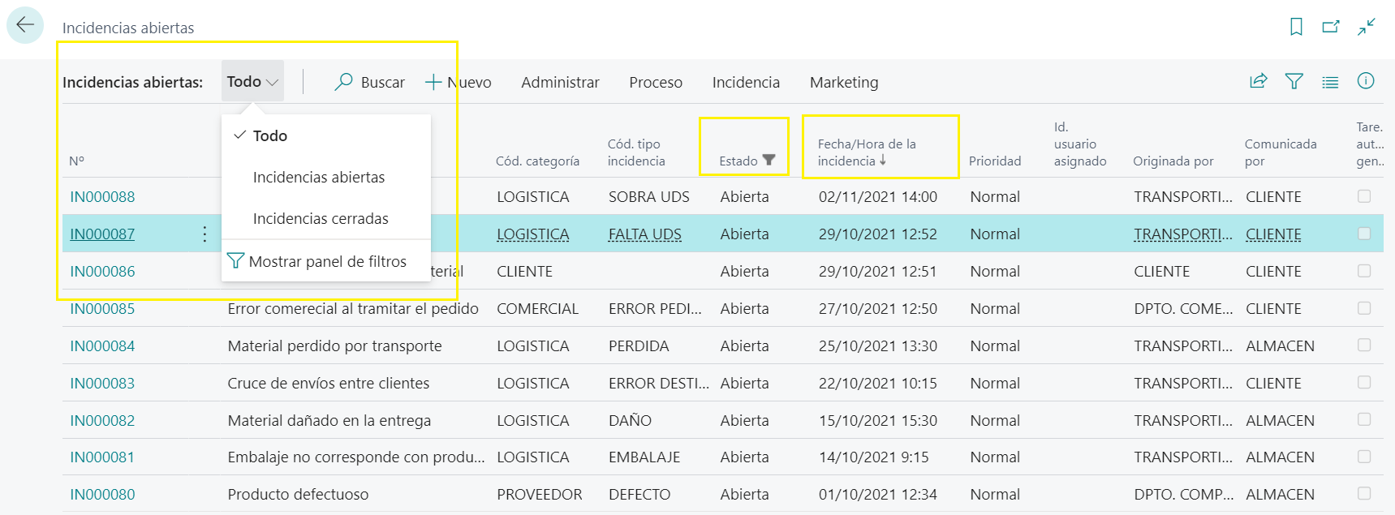1395x515 pixels.
Task: Open page in new window icon
Action: point(1331,27)
